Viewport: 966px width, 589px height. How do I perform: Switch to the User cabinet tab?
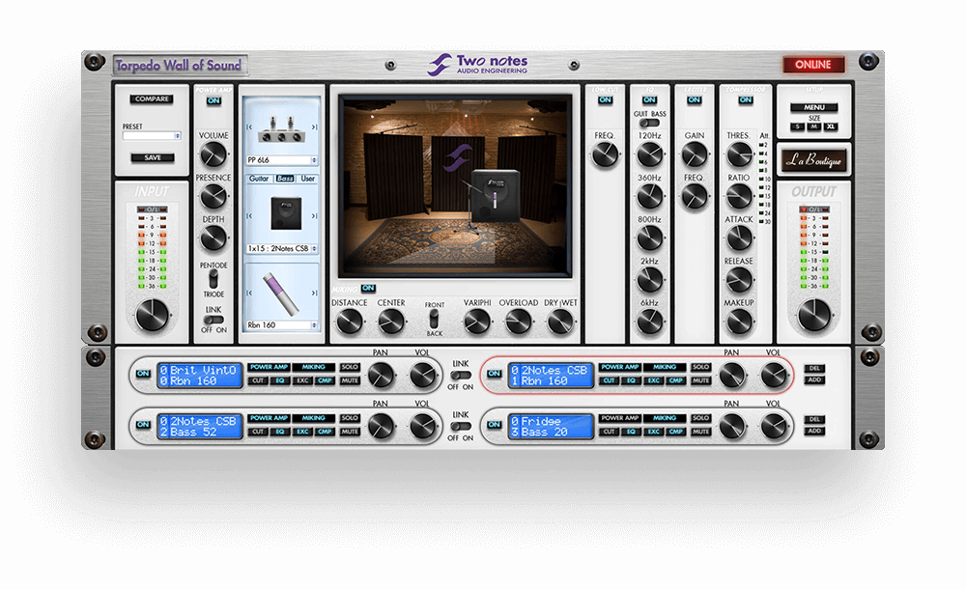(x=307, y=179)
